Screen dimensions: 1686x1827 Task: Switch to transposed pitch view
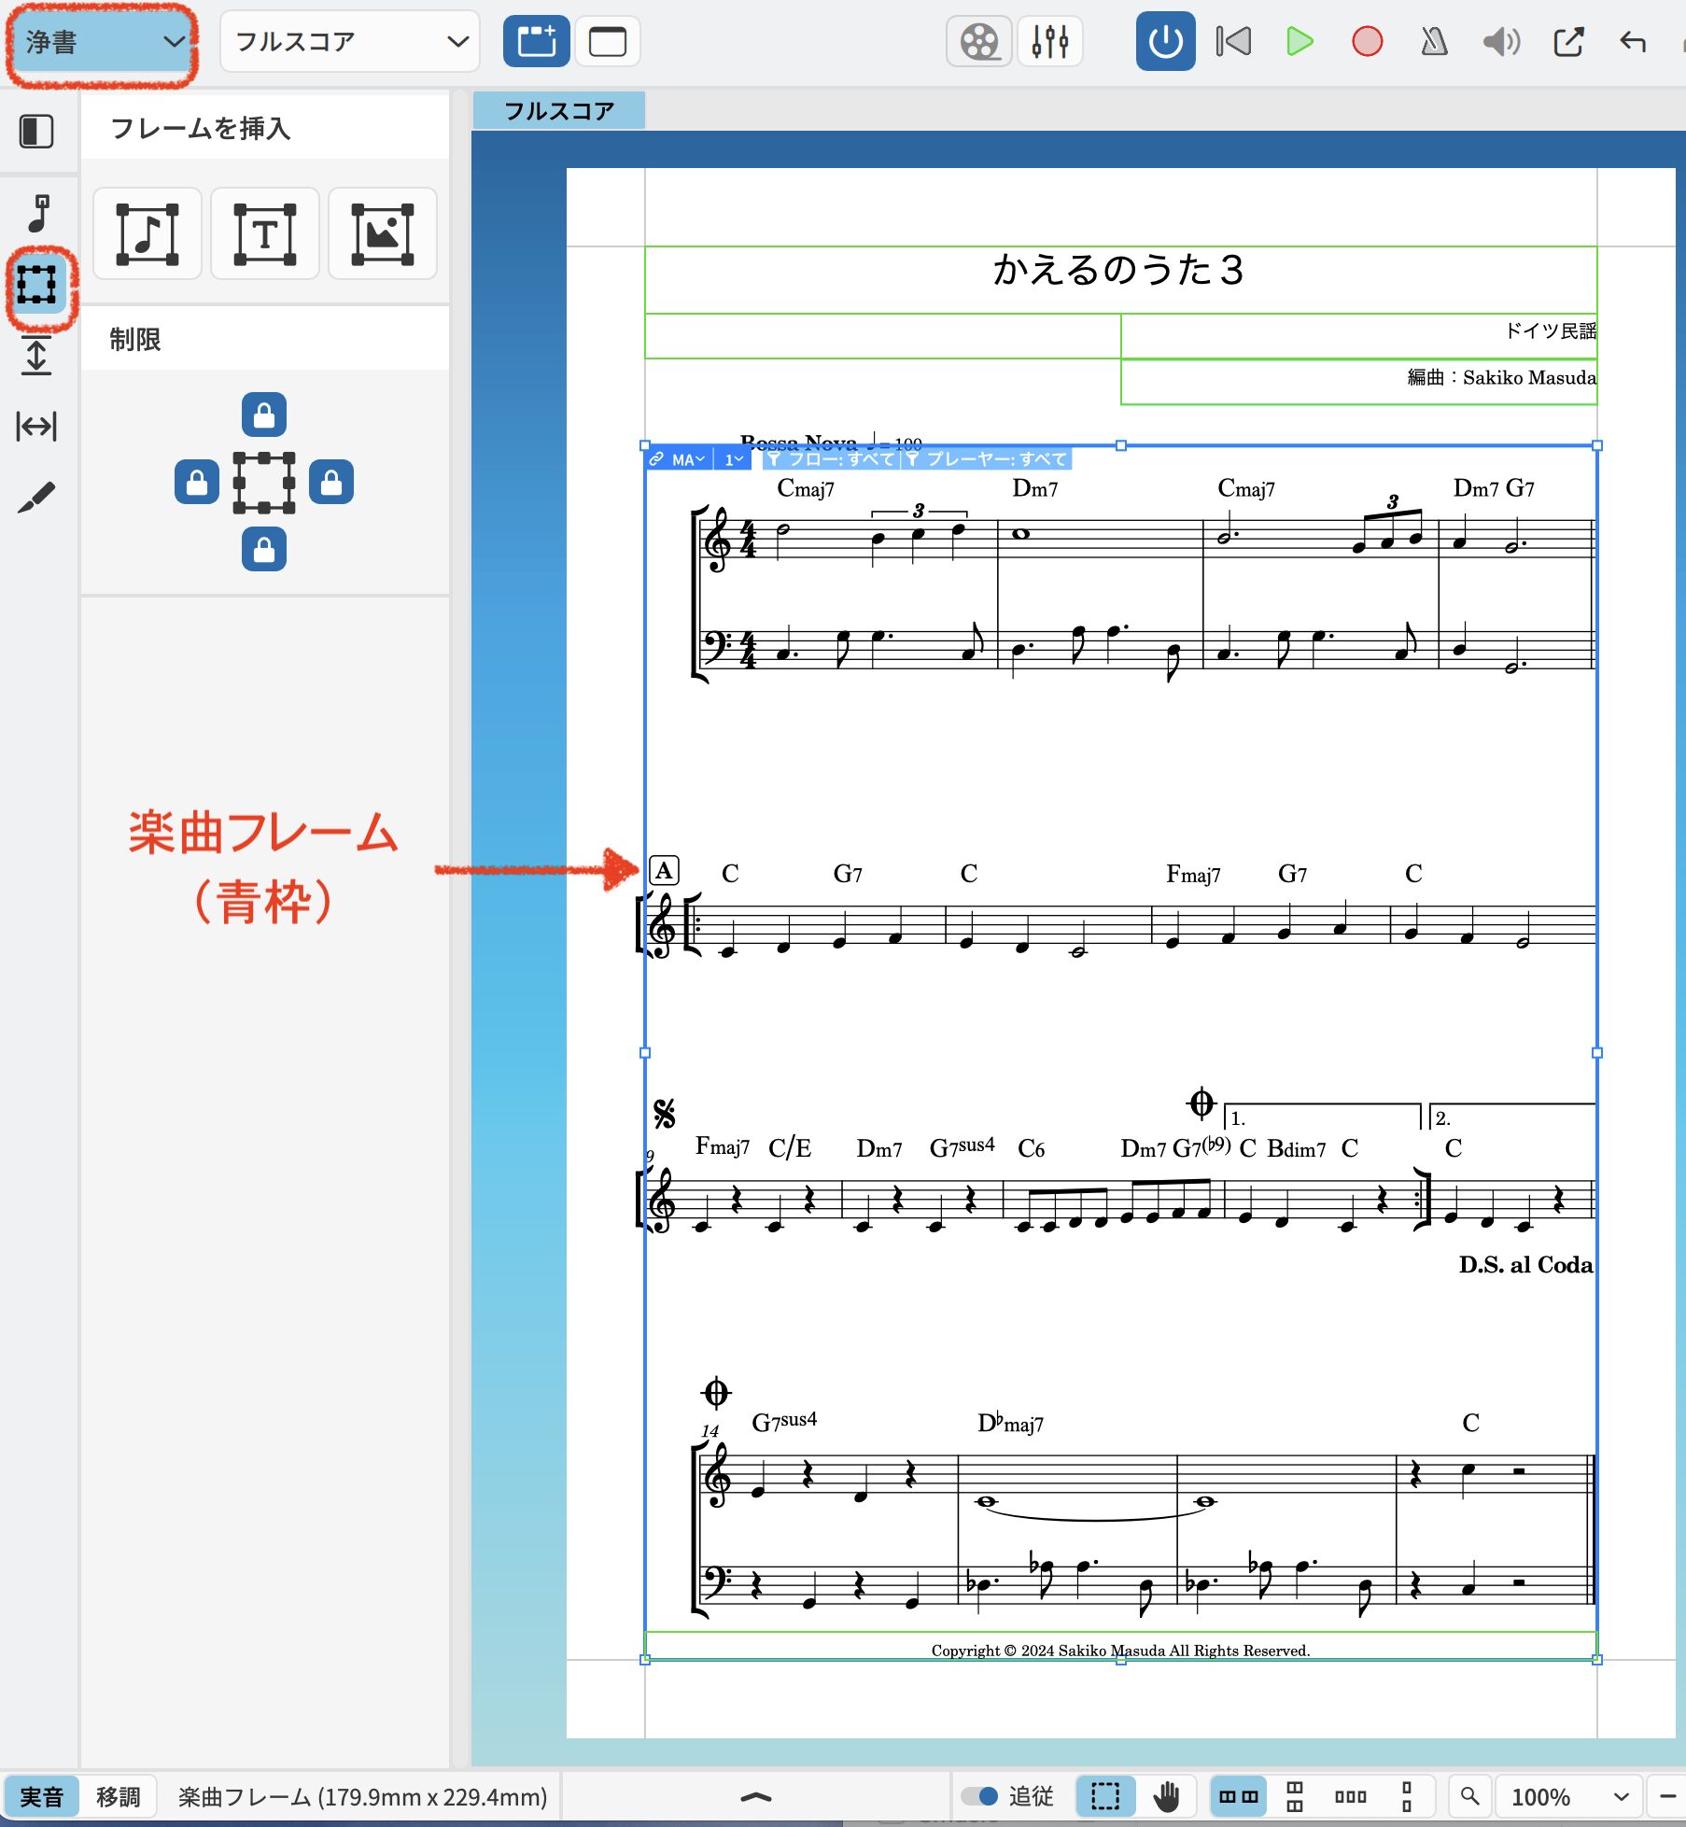coord(118,1796)
